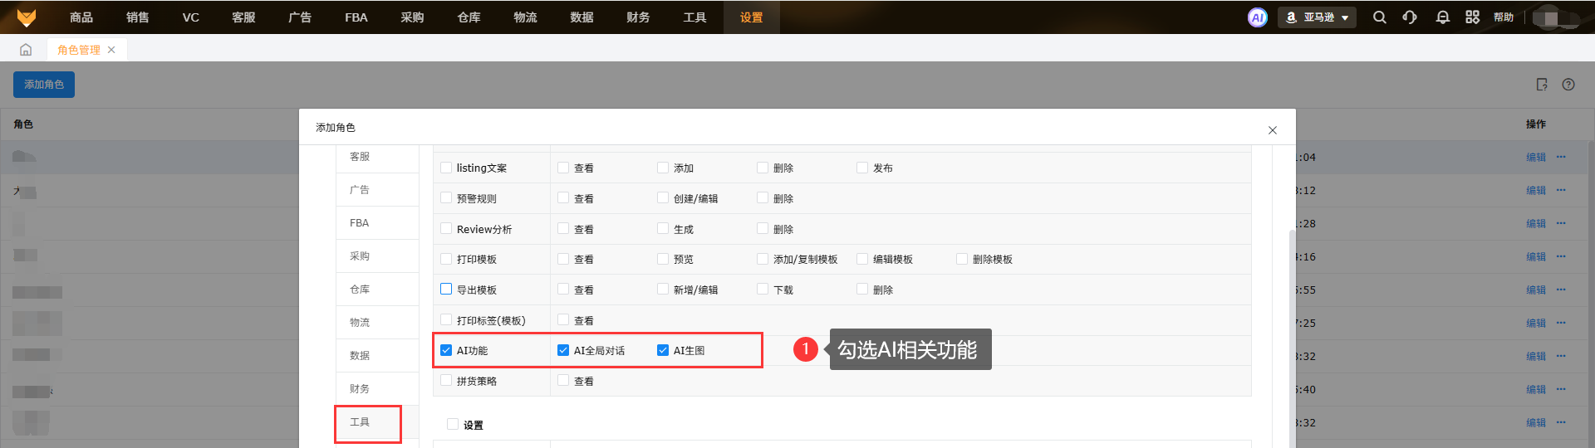Open the 亚马逊 platform dropdown

click(x=1317, y=17)
